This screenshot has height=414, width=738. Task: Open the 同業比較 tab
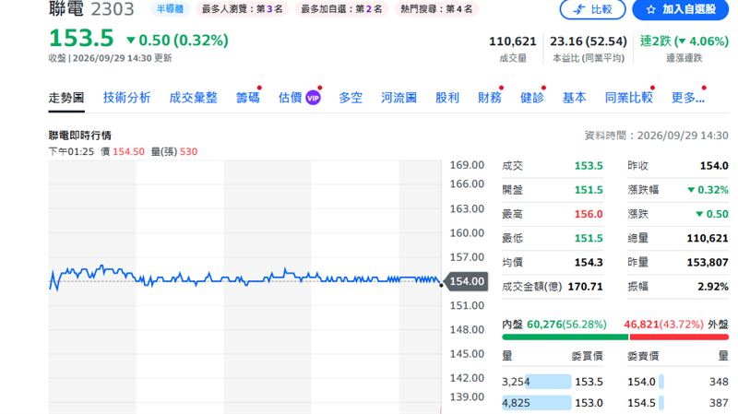(x=629, y=98)
